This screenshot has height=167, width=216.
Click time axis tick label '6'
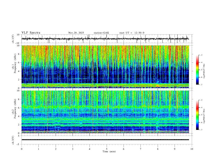(x=124, y=149)
